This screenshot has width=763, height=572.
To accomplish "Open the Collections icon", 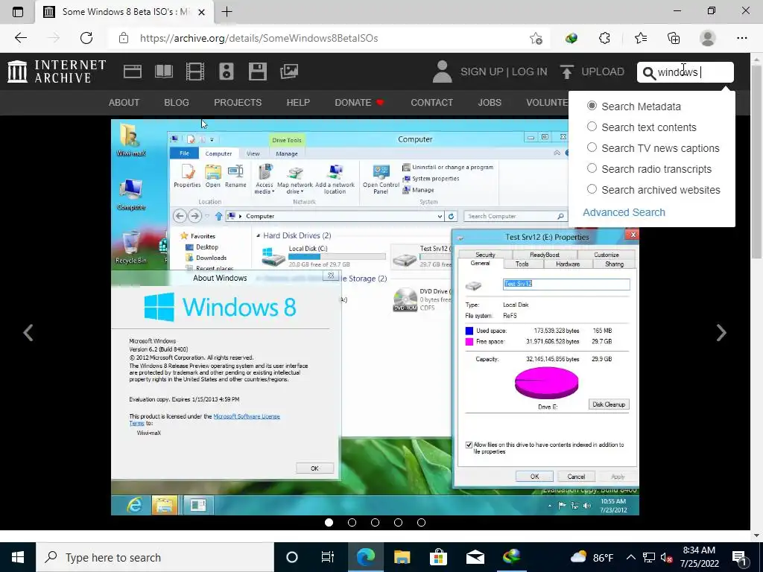I will click(674, 38).
